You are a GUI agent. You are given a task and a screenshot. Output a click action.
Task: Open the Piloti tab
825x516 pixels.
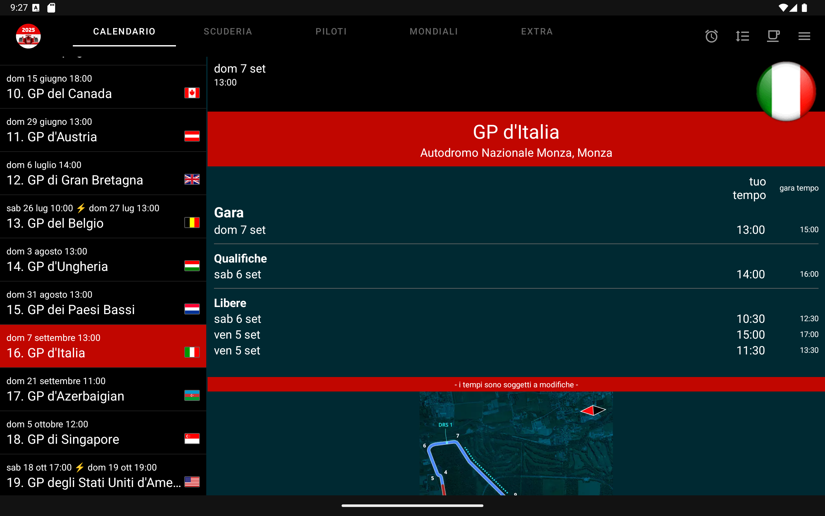tap(331, 31)
